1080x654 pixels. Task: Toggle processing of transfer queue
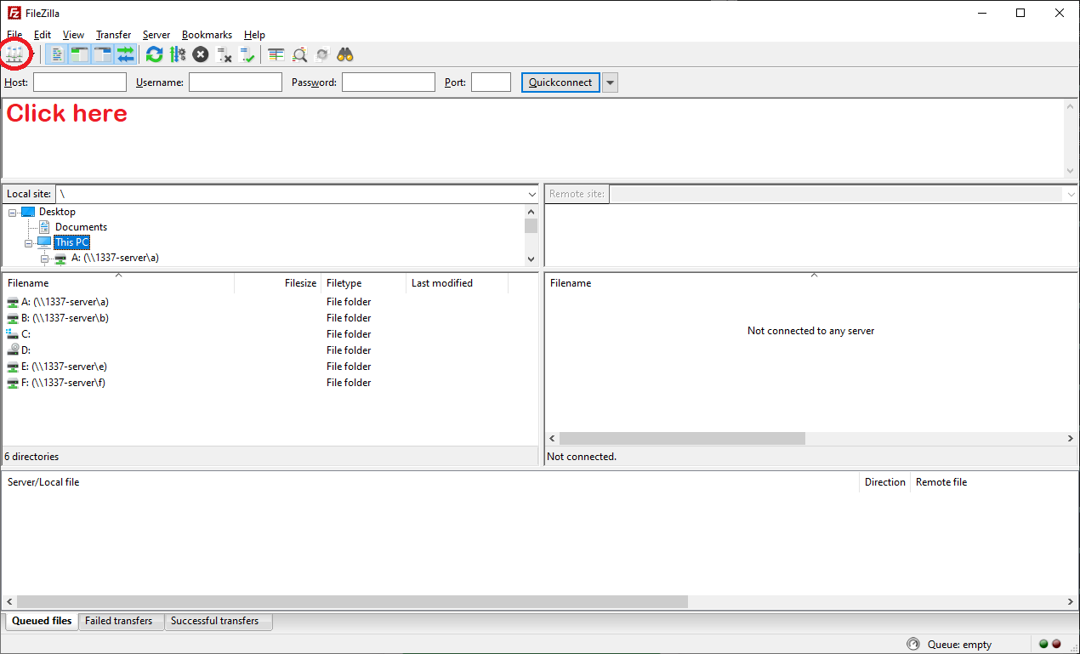point(177,54)
